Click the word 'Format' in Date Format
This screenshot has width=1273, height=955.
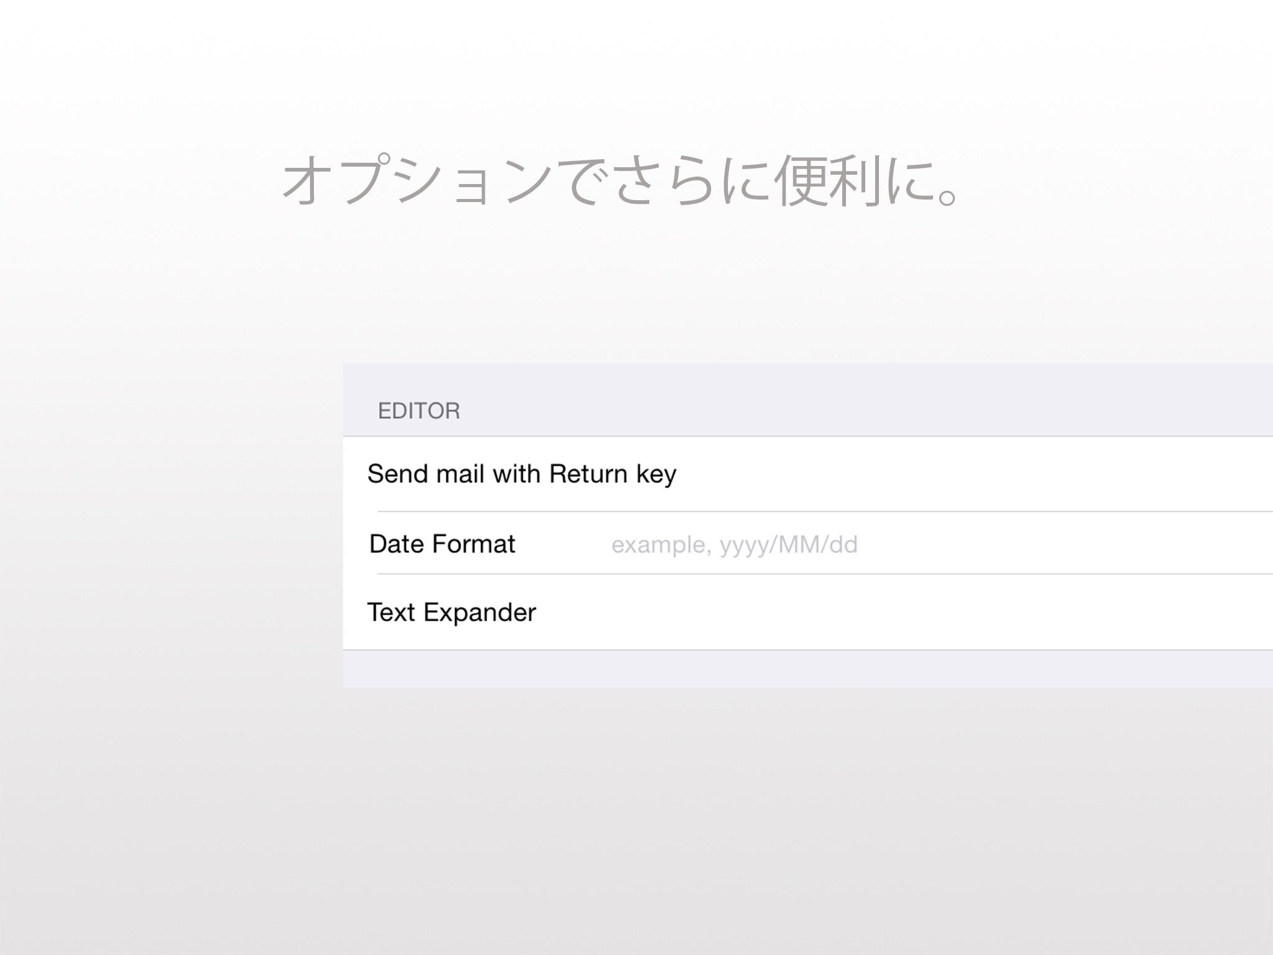click(474, 544)
